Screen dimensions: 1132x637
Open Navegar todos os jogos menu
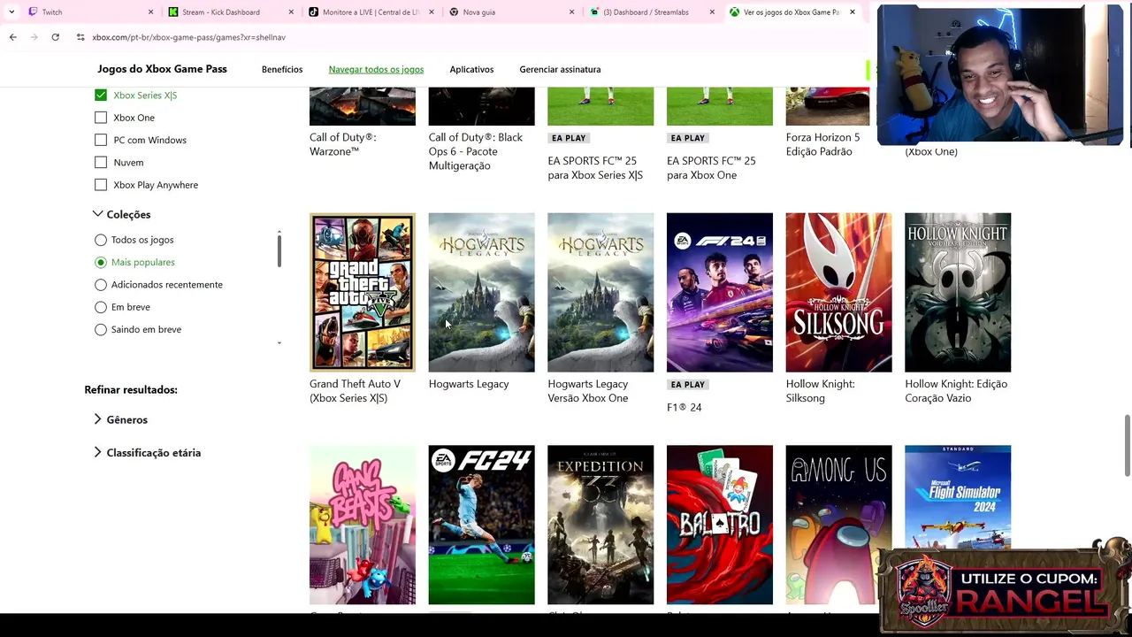[x=376, y=69]
